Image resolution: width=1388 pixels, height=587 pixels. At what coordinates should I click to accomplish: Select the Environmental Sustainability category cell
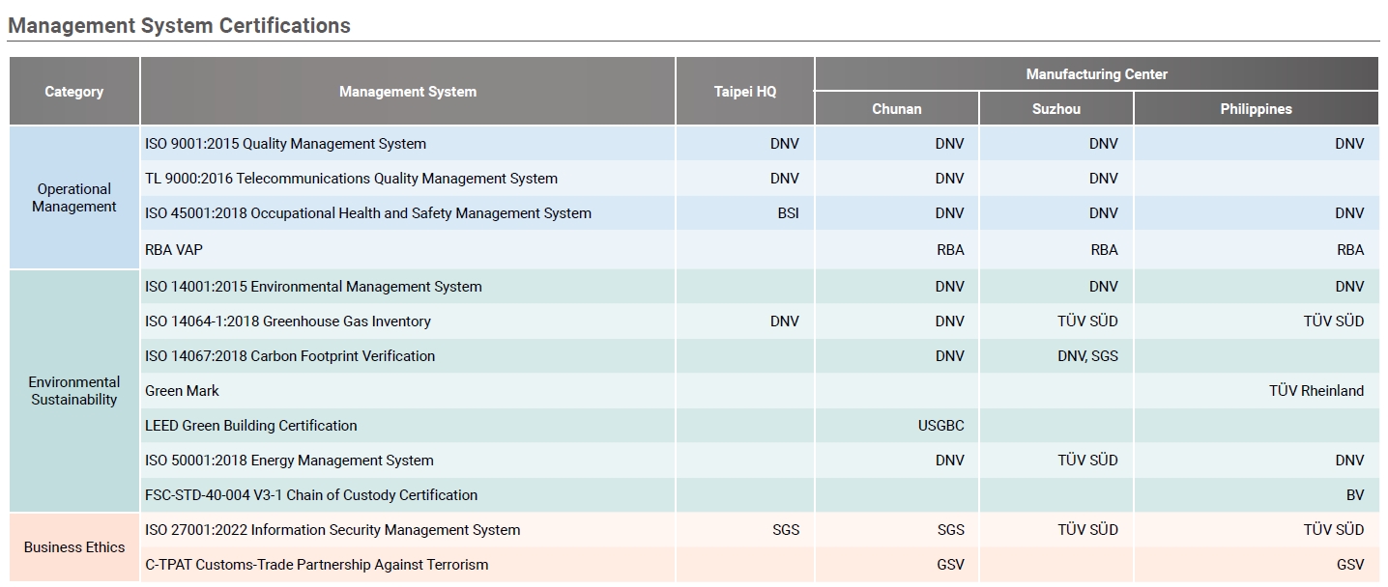[x=73, y=391]
